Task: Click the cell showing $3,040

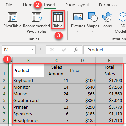Action: [x=109, y=100]
